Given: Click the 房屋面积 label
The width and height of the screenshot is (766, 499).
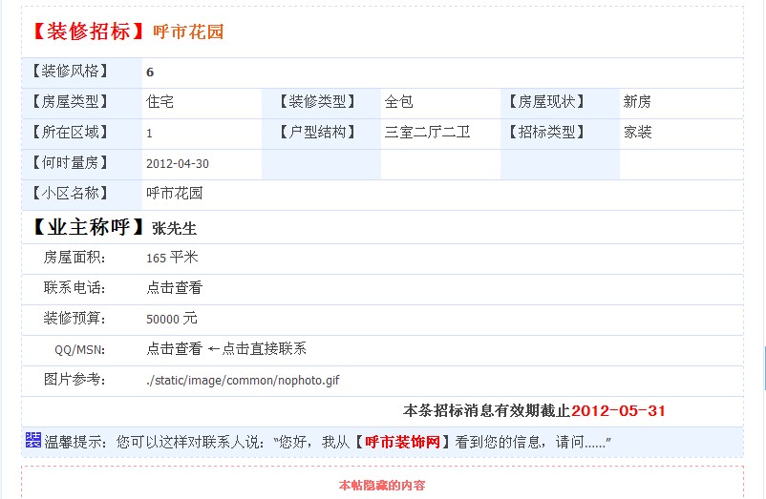Looking at the screenshot, I should click(74, 258).
